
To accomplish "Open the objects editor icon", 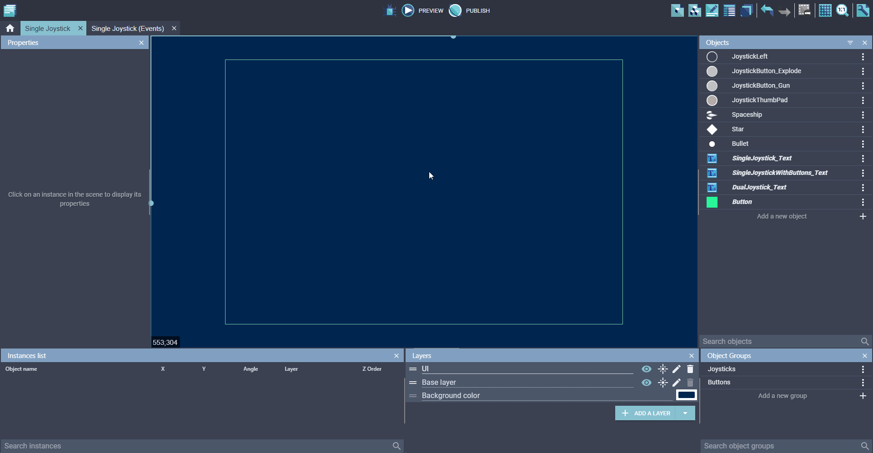I will (677, 10).
